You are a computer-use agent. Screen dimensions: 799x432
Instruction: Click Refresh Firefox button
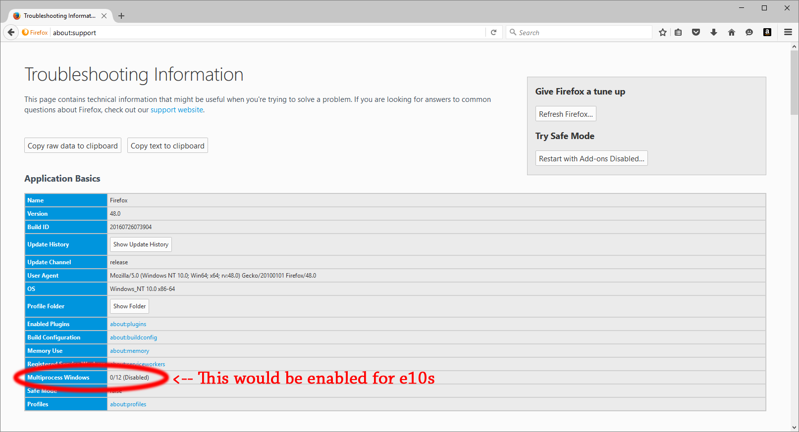566,114
